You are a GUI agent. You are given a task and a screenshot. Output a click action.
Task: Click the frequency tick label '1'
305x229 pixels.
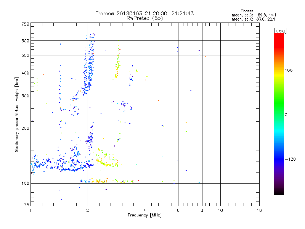coord(30,210)
